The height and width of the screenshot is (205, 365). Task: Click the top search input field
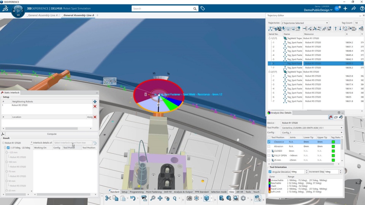coord(162,9)
